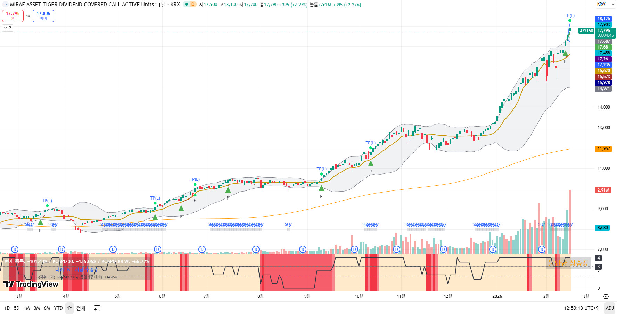This screenshot has height=314, width=617.
Task: Open the dividend marker just before 2026
Action: click(493, 249)
